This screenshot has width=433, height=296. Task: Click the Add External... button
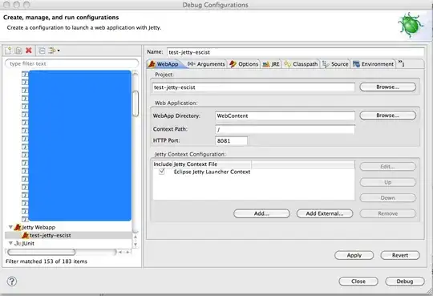click(x=325, y=213)
